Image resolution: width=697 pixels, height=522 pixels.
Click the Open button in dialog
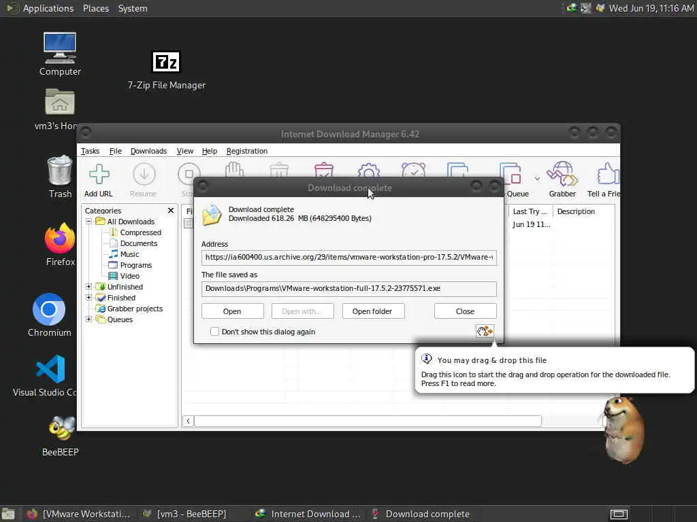click(233, 311)
